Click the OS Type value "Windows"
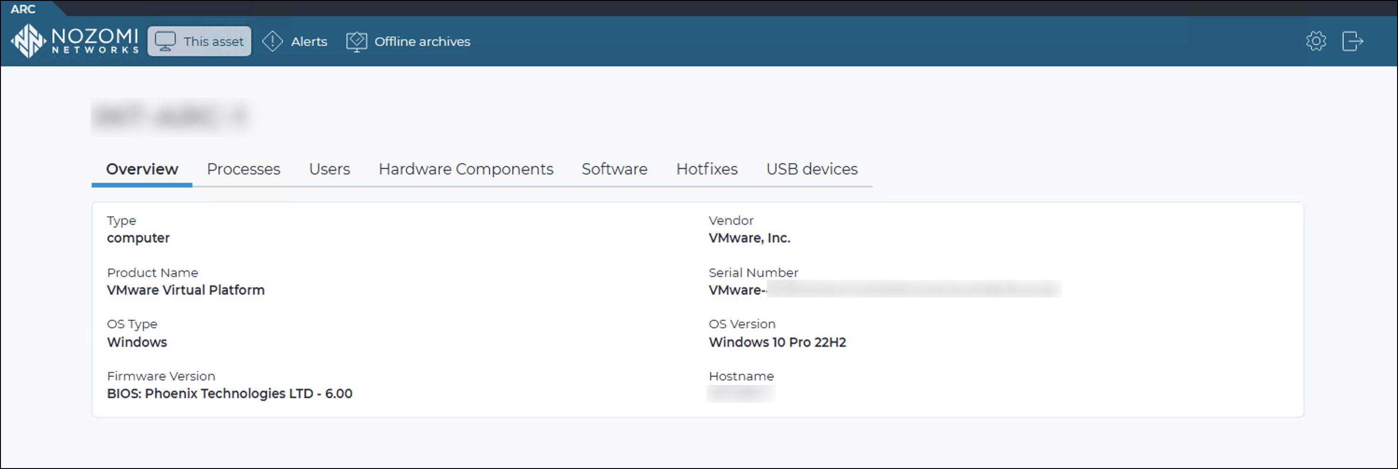Image resolution: width=1398 pixels, height=469 pixels. [137, 342]
